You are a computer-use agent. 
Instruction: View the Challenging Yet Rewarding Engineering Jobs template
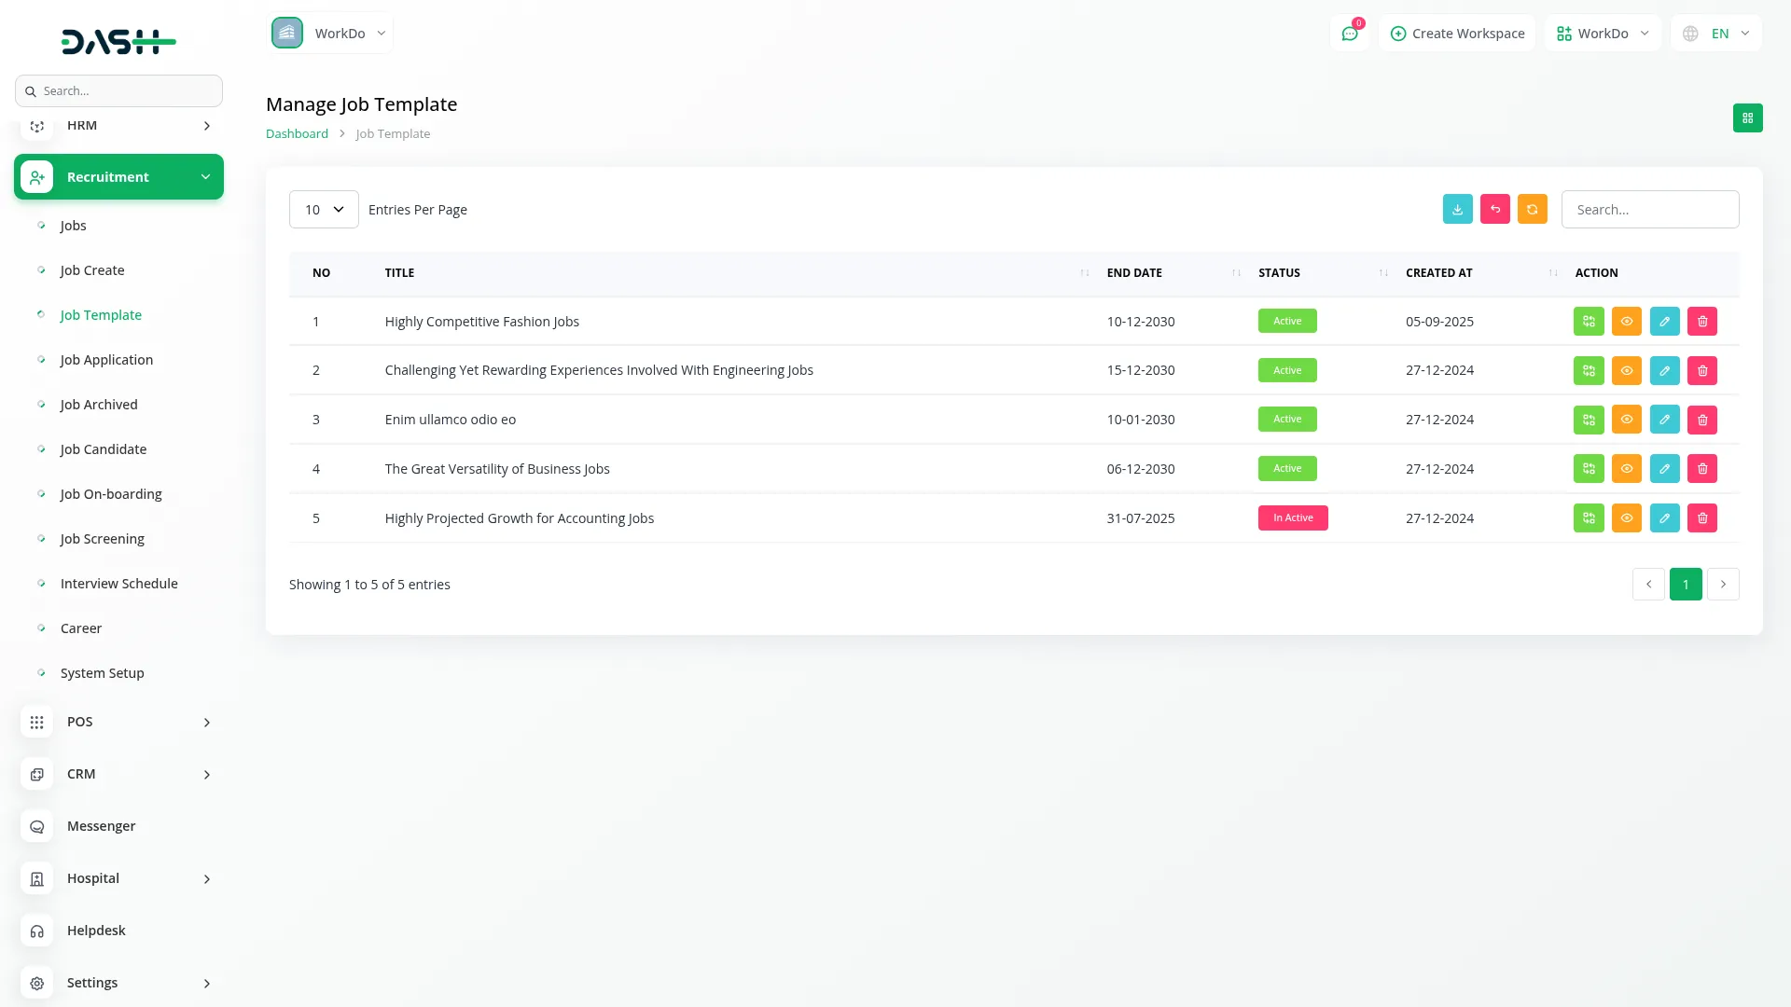click(1626, 370)
